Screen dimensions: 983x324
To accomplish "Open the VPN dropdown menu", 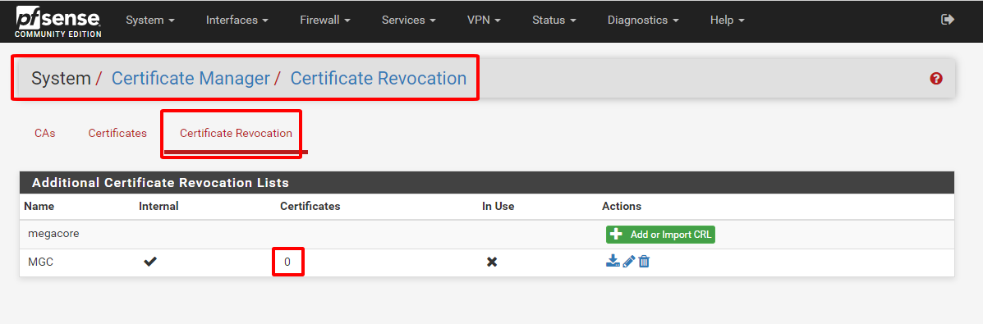I will (x=484, y=20).
